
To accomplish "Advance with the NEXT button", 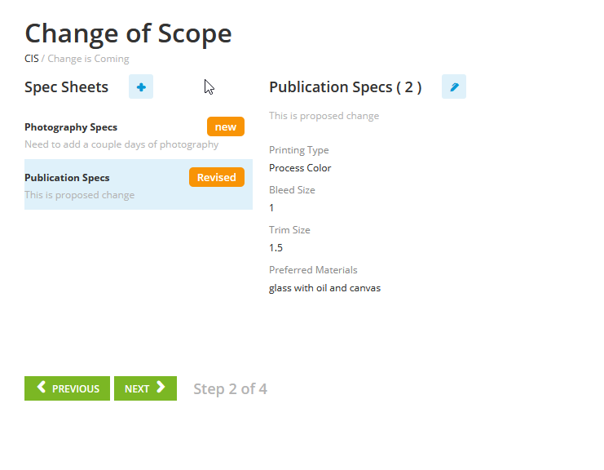I will tap(145, 388).
